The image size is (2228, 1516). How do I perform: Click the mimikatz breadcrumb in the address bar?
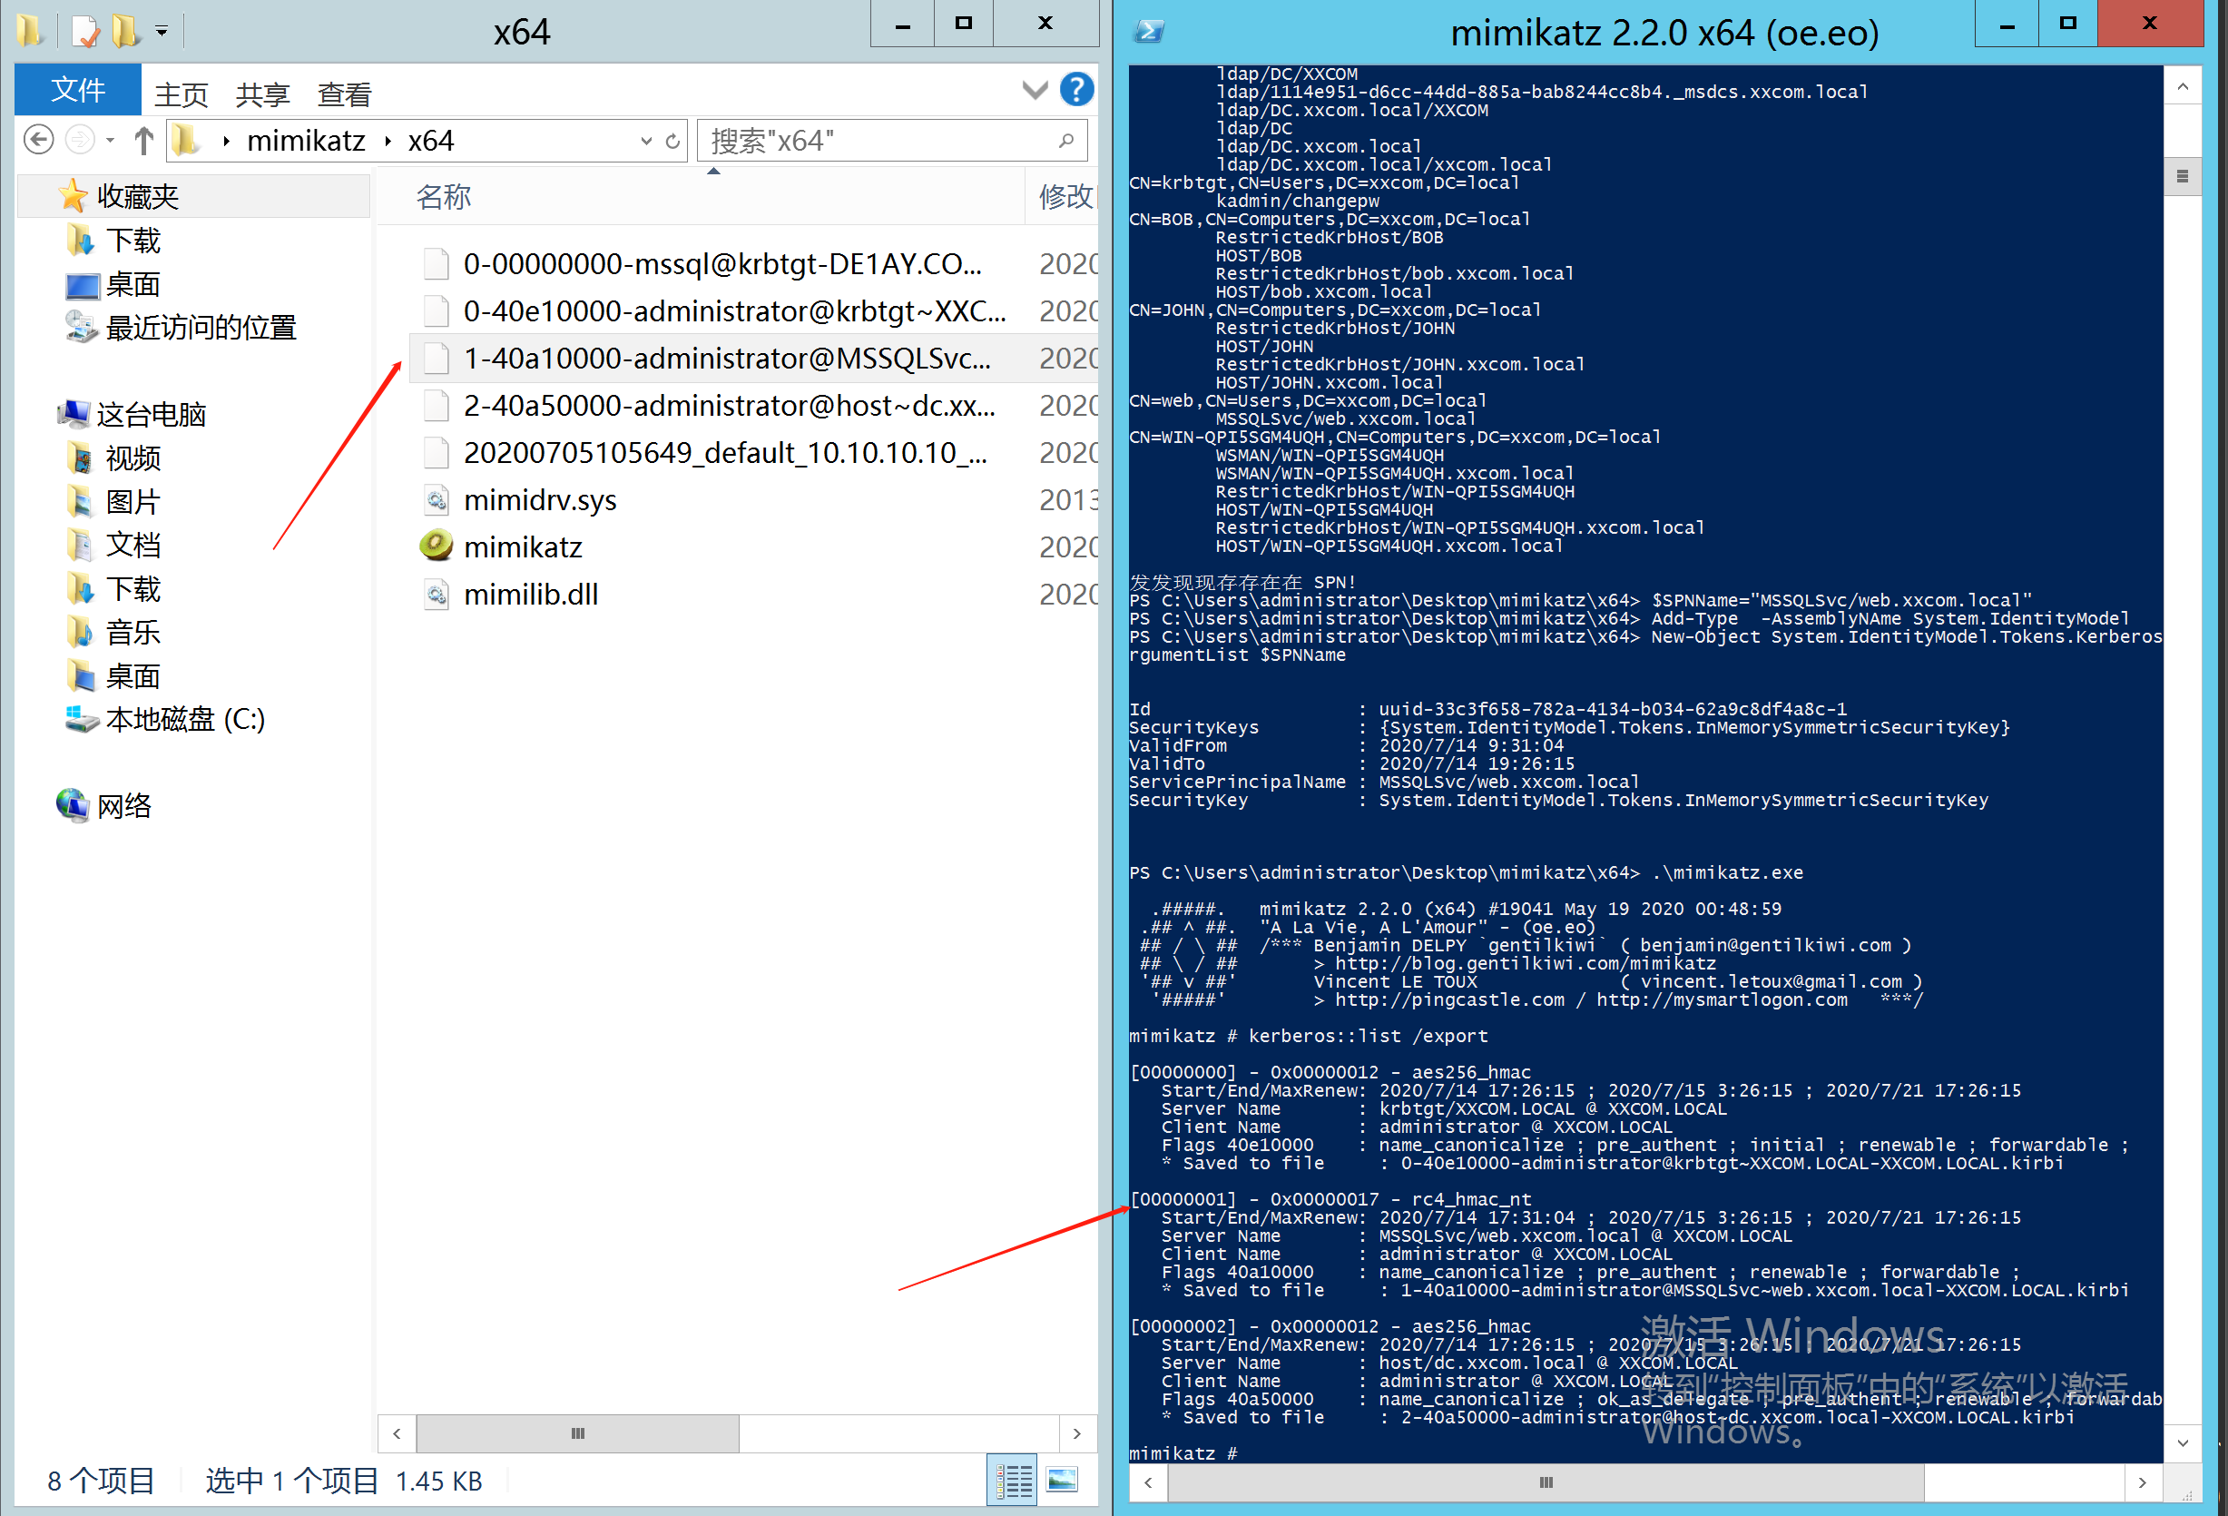(x=305, y=142)
